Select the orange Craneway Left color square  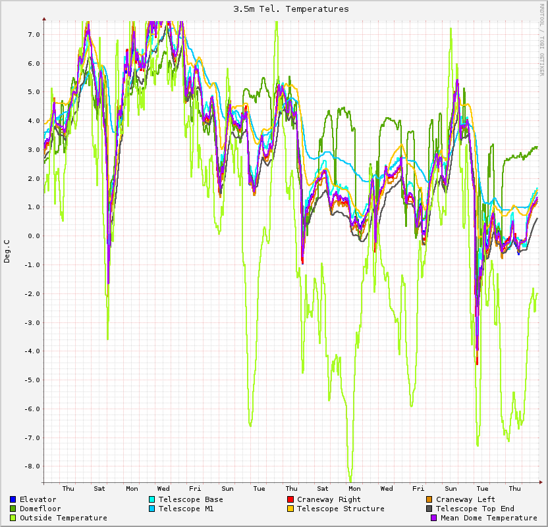(x=429, y=499)
